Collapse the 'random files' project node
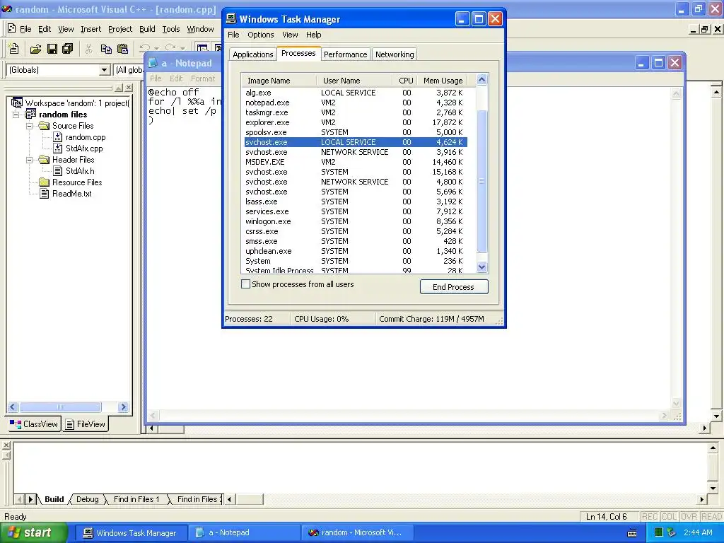The width and height of the screenshot is (724, 543). tap(16, 115)
